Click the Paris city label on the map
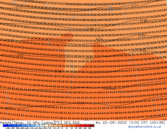Viewport: 167px width, 129px height. [100, 39]
